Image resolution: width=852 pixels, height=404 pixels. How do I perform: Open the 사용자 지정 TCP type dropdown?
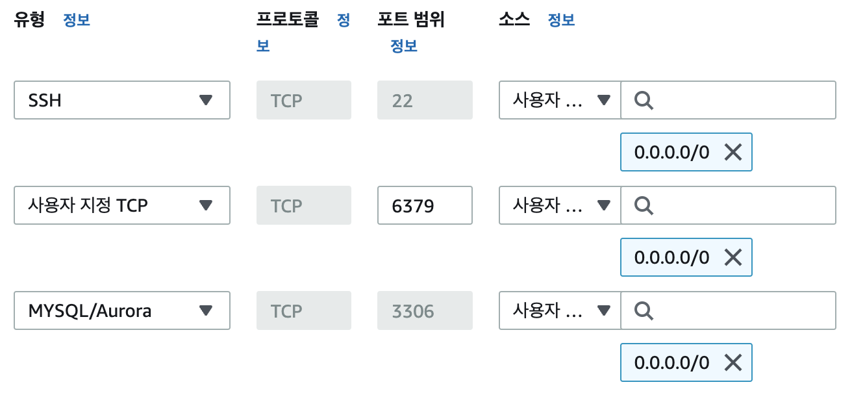coord(122,205)
